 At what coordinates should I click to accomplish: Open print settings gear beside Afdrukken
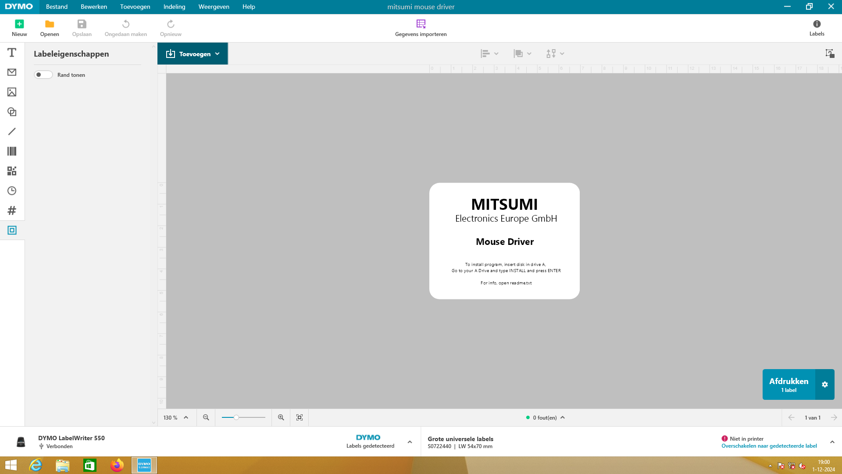[x=825, y=384]
